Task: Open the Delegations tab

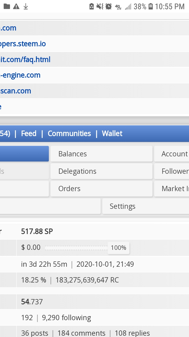Action: click(101, 171)
